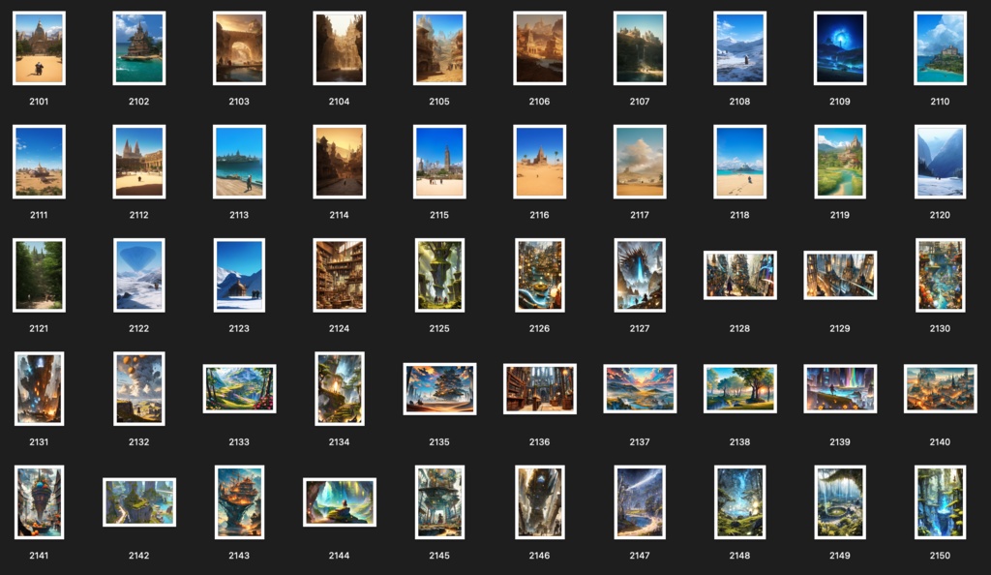Click the filename label 2115
991x575 pixels.
point(439,215)
